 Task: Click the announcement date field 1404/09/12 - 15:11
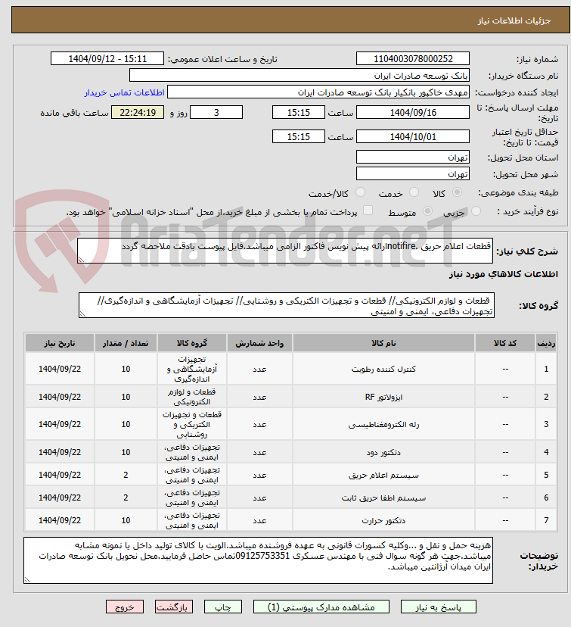click(x=107, y=59)
